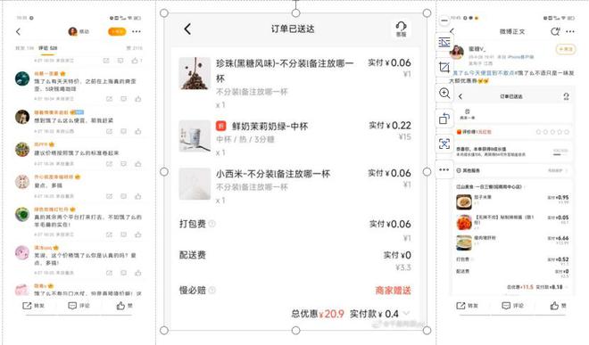Viewport: 589px width, 345px height.
Task: Go back from the 订单已送达 page
Action: pos(187,29)
